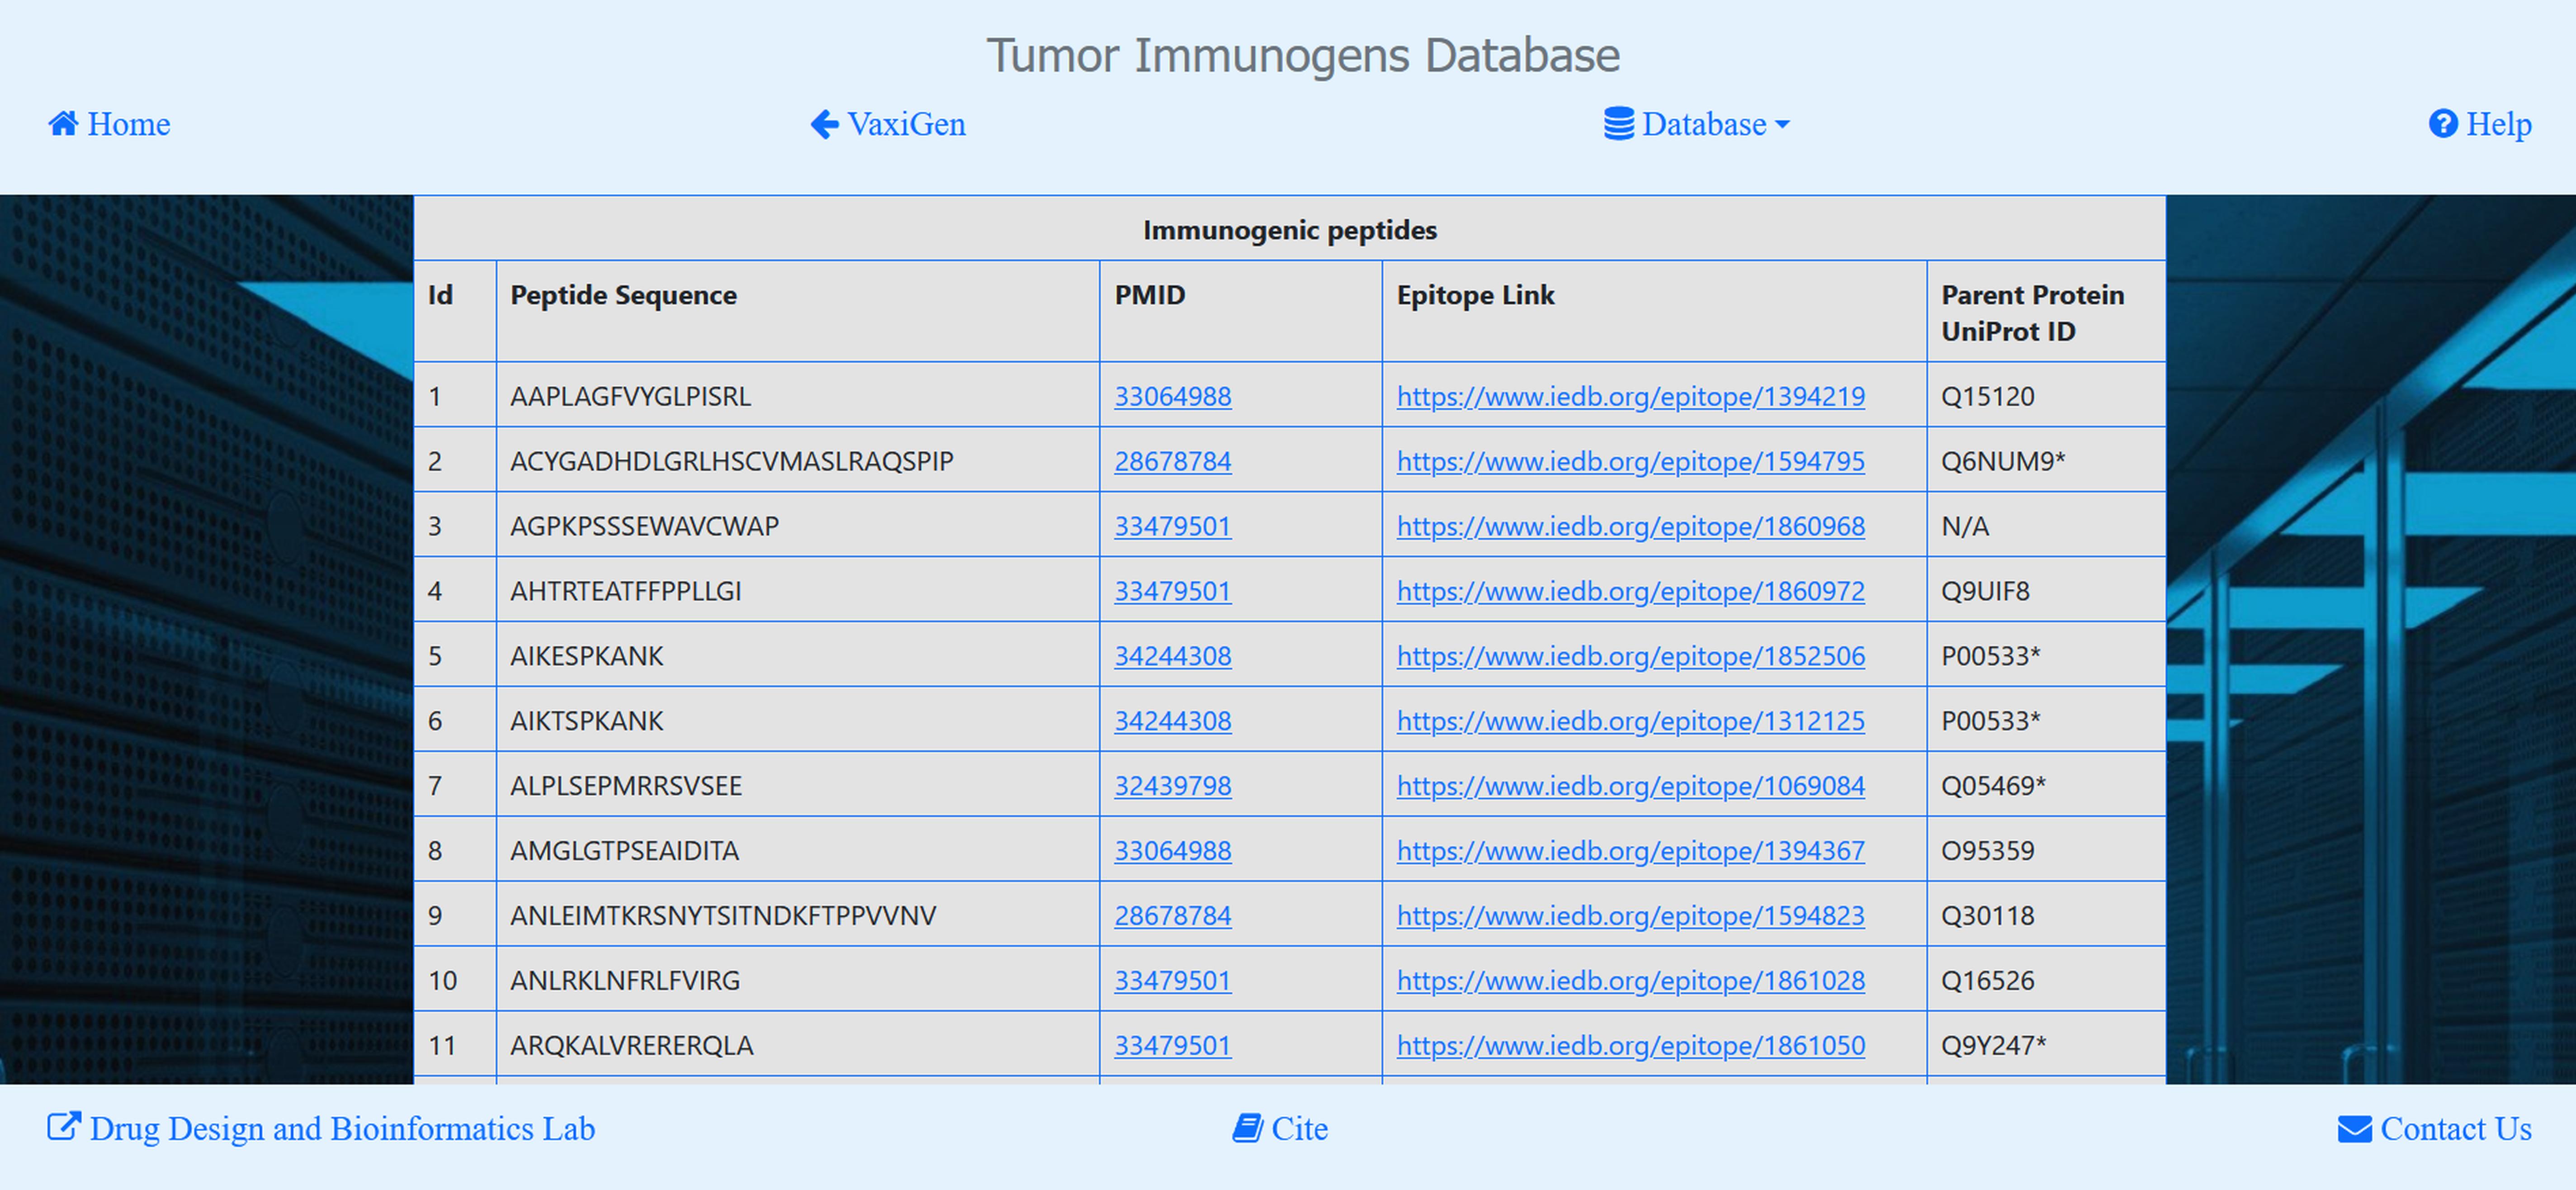Image resolution: width=2576 pixels, height=1190 pixels.
Task: Open IEDB epitope link 1860968
Action: pyautogui.click(x=1630, y=526)
